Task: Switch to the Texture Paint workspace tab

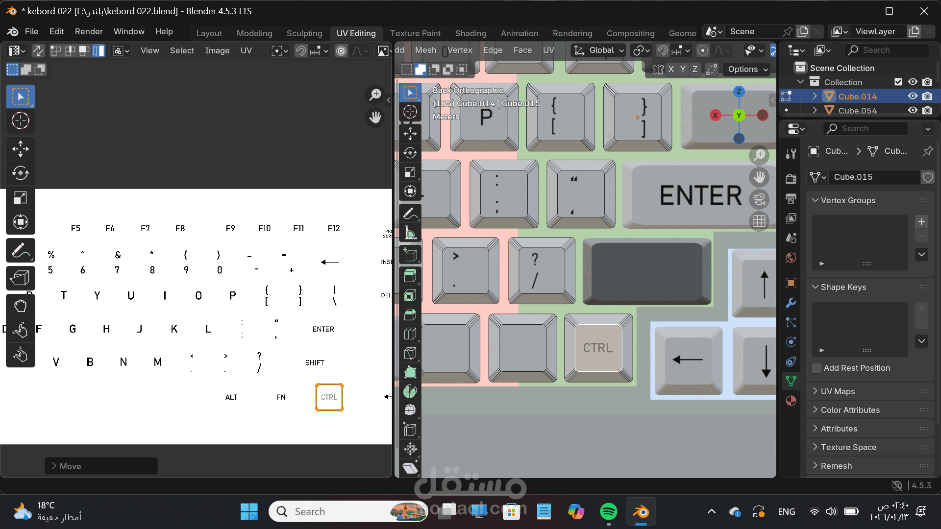Action: (415, 33)
